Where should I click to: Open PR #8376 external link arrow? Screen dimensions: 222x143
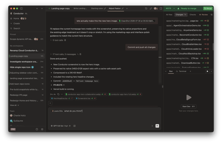tap(174, 8)
